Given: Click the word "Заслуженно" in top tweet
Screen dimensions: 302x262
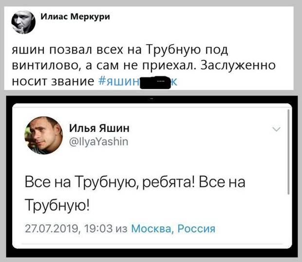Looking at the screenshot, I should click(x=238, y=65).
